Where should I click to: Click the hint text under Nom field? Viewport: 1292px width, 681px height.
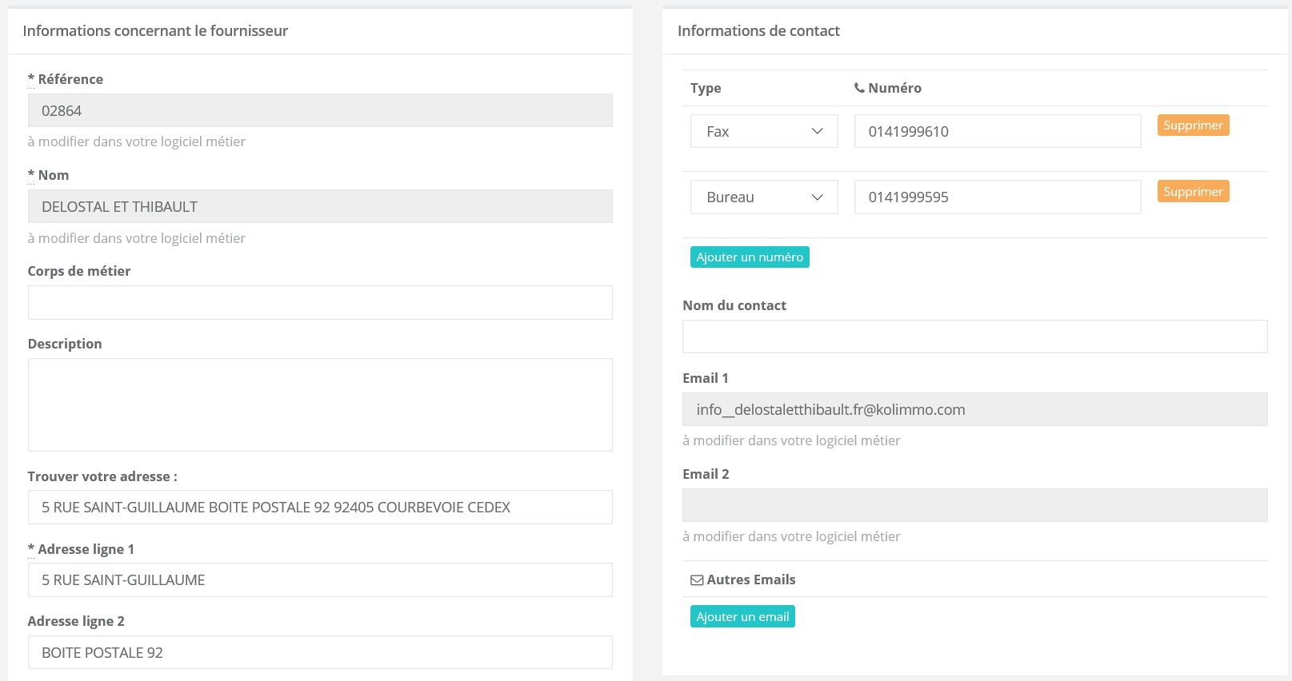coord(137,238)
